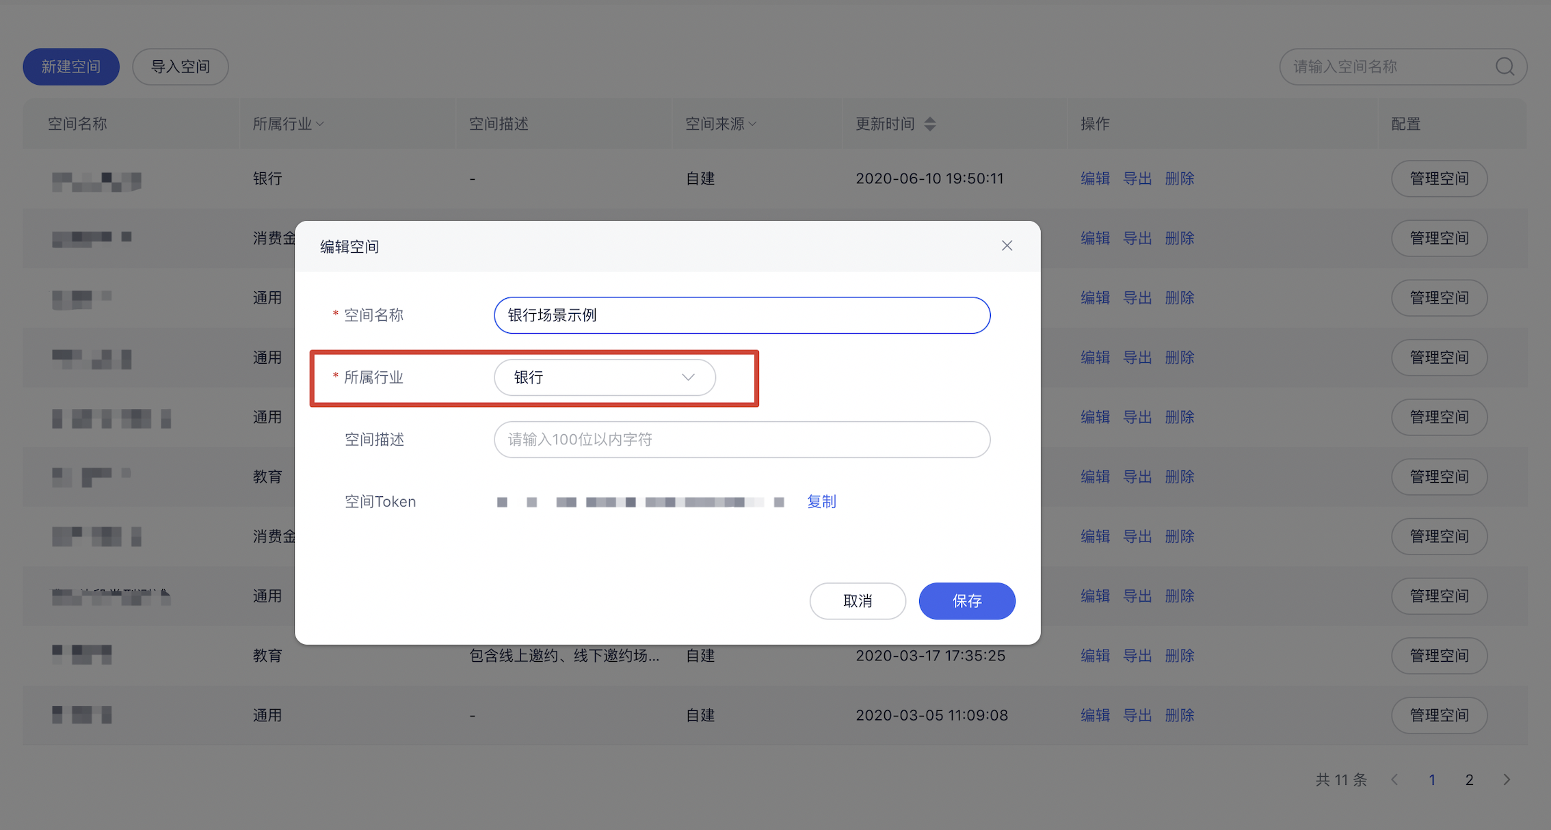Click the 包含线上邀约 description cell

(564, 656)
